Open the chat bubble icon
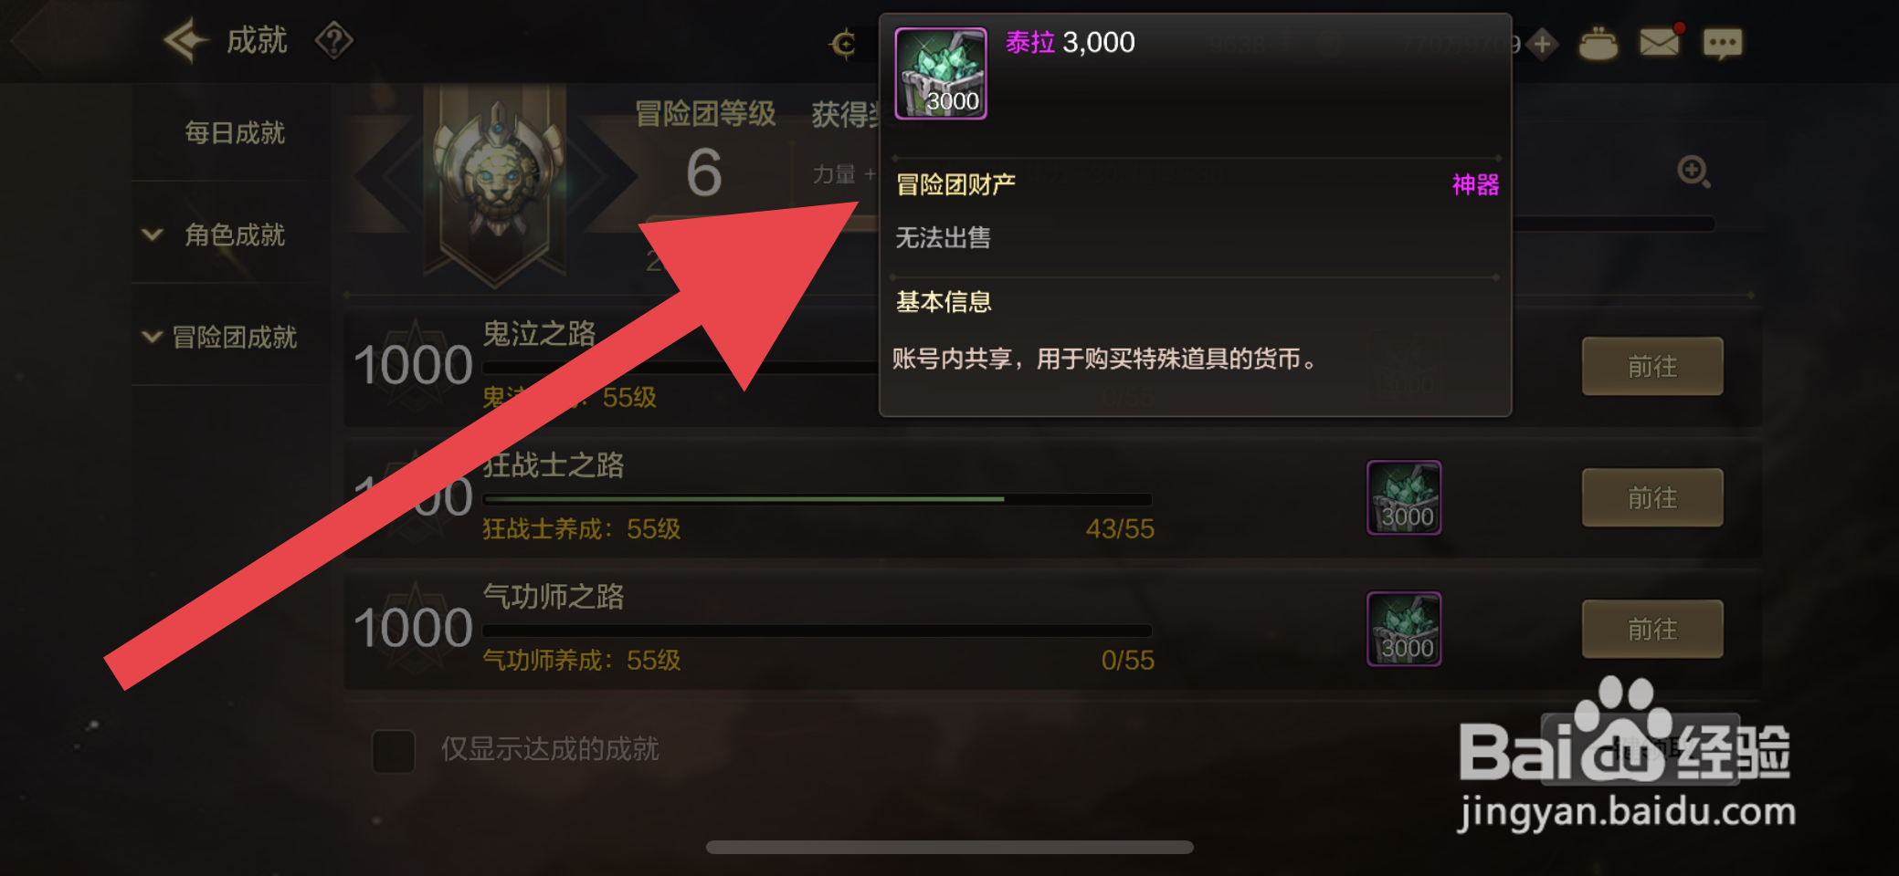 (1723, 43)
